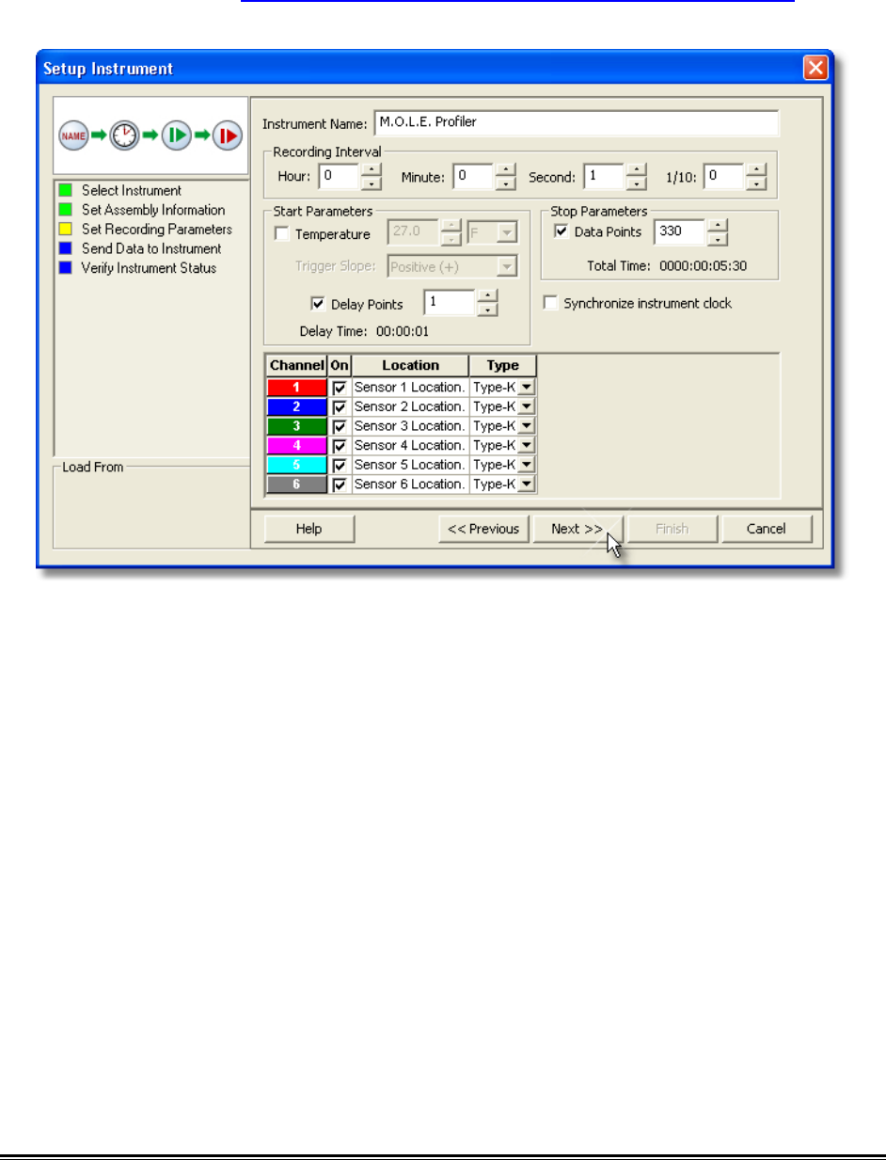Click the NAME step icon in wizard header

(72, 135)
